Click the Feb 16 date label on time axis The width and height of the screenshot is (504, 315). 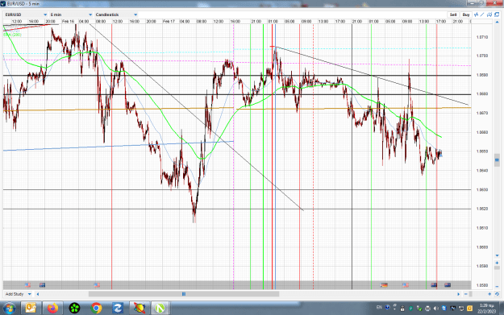(x=68, y=21)
